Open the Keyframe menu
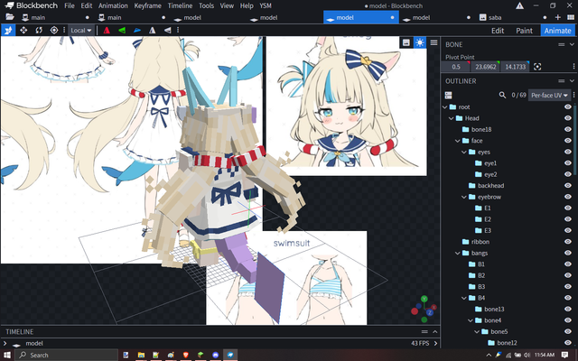Viewport: 578px width, 361px height. click(x=147, y=5)
